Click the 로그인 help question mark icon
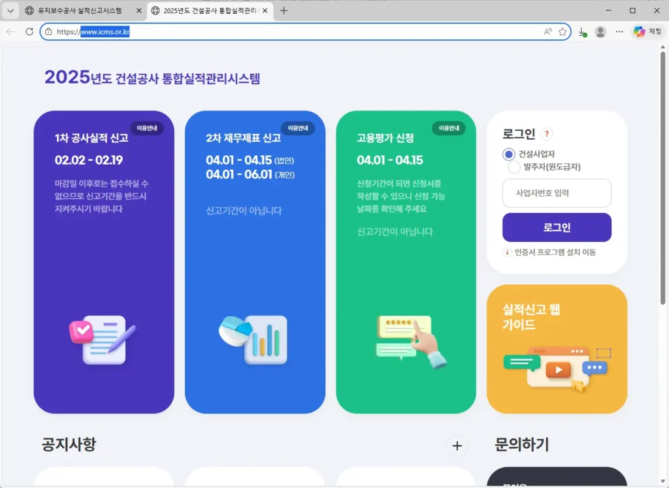Screen dimensions: 669x488 coord(547,133)
